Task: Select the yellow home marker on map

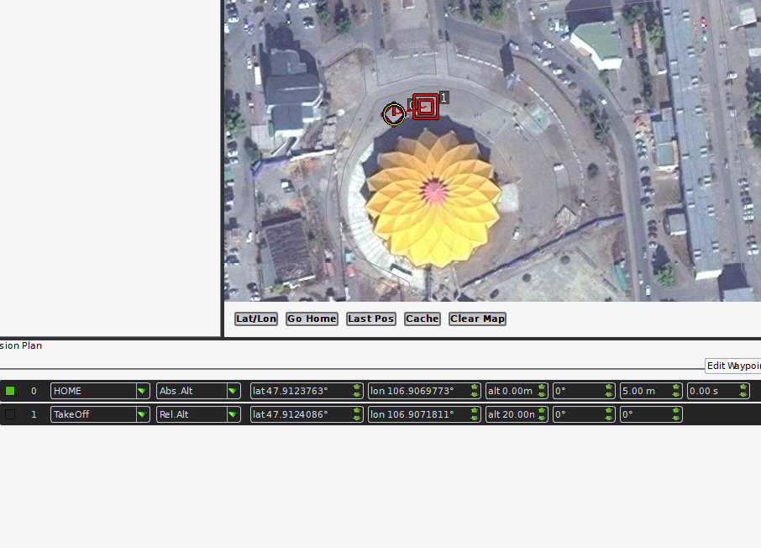Action: tap(394, 114)
